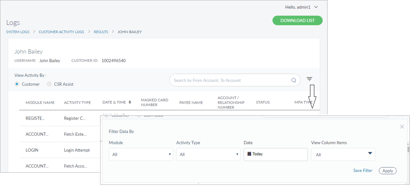Open the Activity Type dropdown

pyautogui.click(x=208, y=155)
